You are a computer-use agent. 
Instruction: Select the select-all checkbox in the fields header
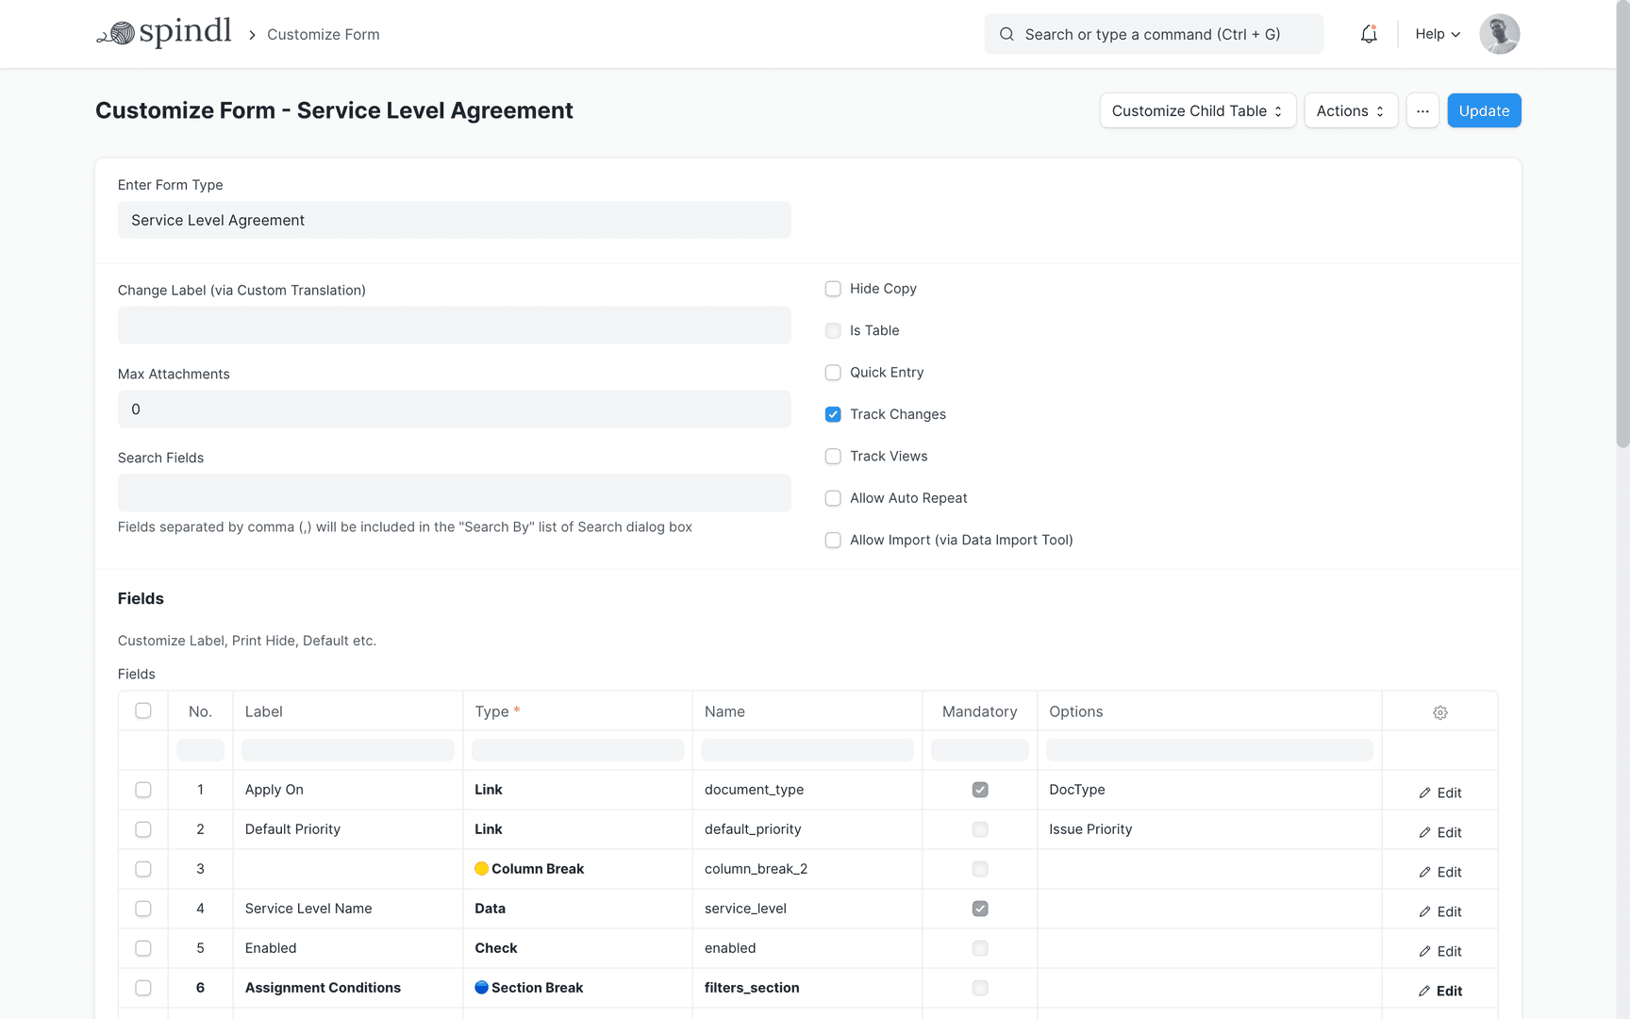tap(142, 710)
